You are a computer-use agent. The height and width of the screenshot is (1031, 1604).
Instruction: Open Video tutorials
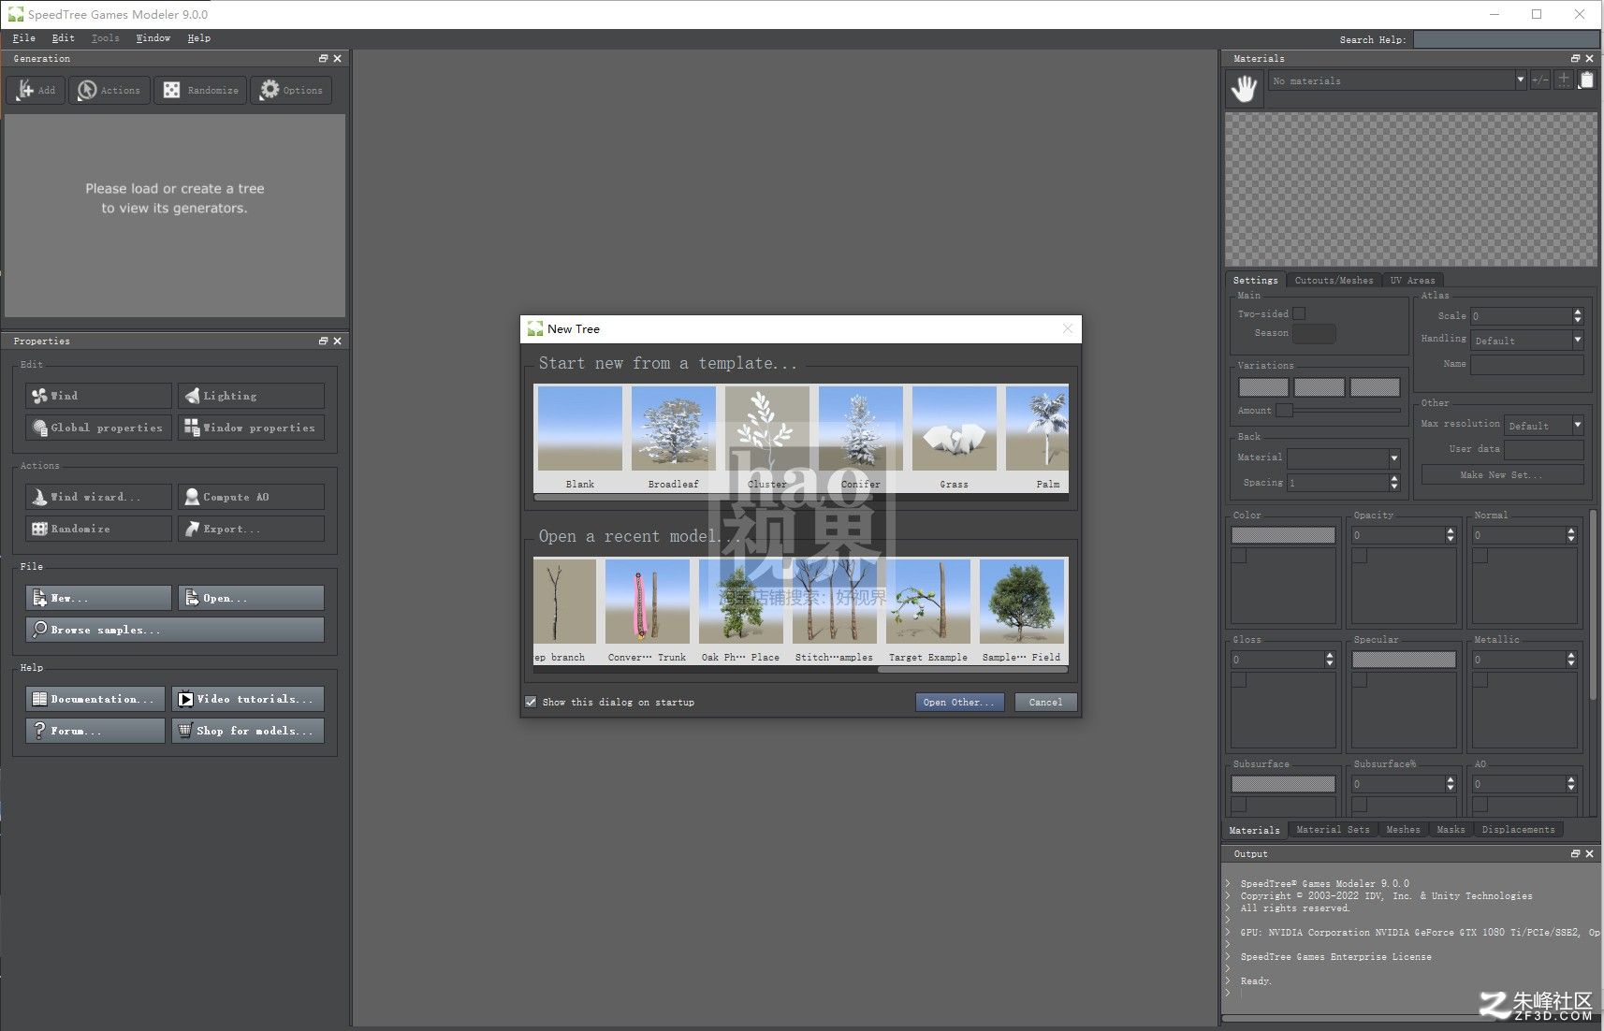tap(248, 699)
